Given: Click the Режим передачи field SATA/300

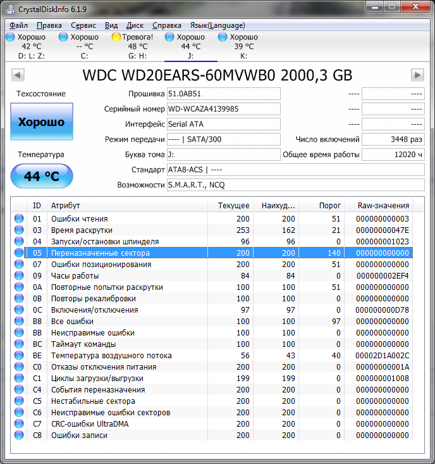Looking at the screenshot, I should click(x=224, y=139).
